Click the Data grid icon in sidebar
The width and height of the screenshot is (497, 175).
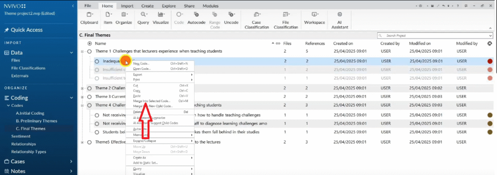pyautogui.click(x=6, y=53)
